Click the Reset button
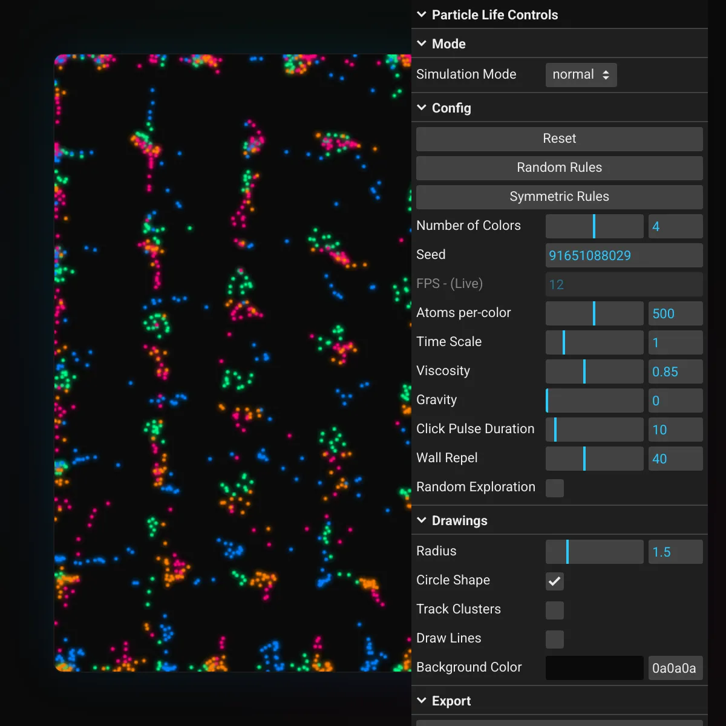Viewport: 726px width, 726px height. pos(559,139)
